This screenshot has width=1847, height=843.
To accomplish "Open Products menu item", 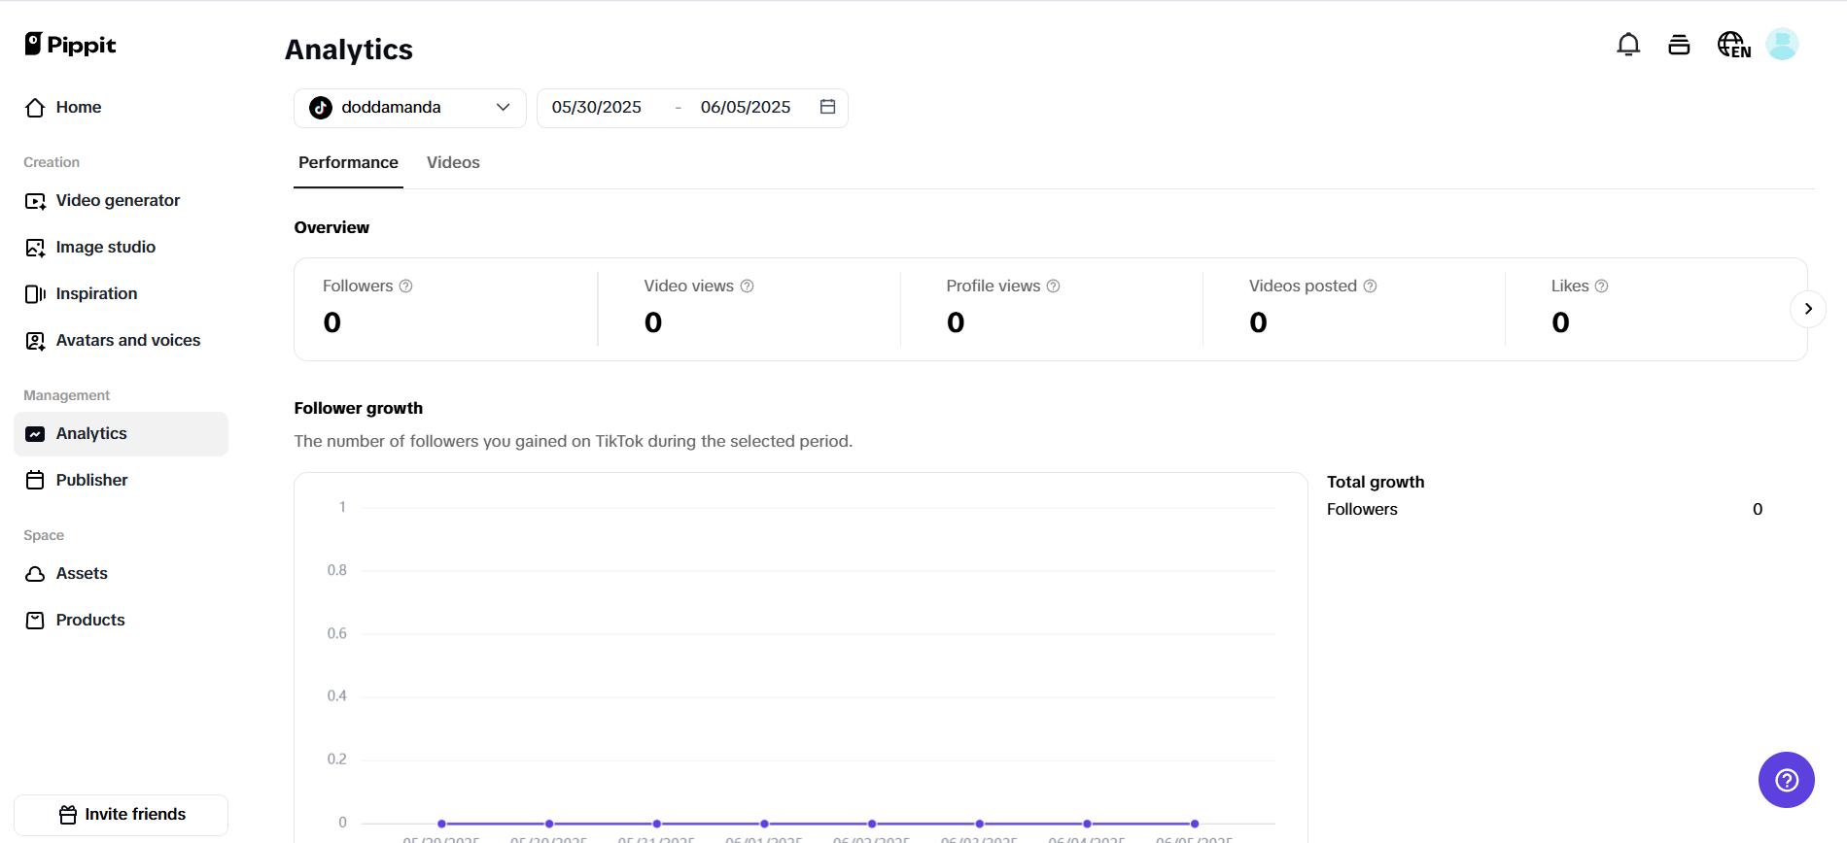I will 121,621.
